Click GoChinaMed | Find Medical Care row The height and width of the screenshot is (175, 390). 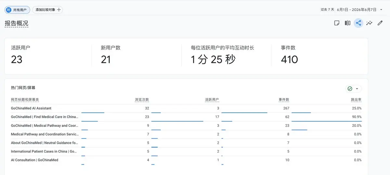pyautogui.click(x=186, y=117)
